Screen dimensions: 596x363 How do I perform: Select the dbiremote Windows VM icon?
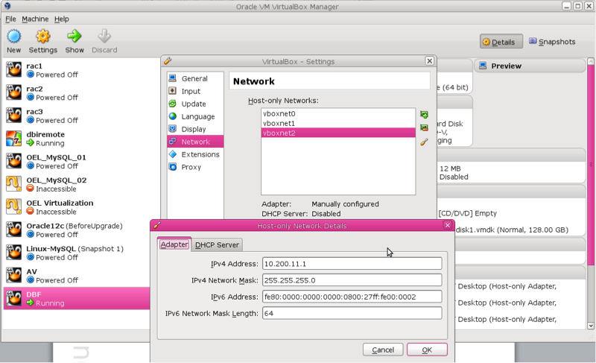pos(13,139)
